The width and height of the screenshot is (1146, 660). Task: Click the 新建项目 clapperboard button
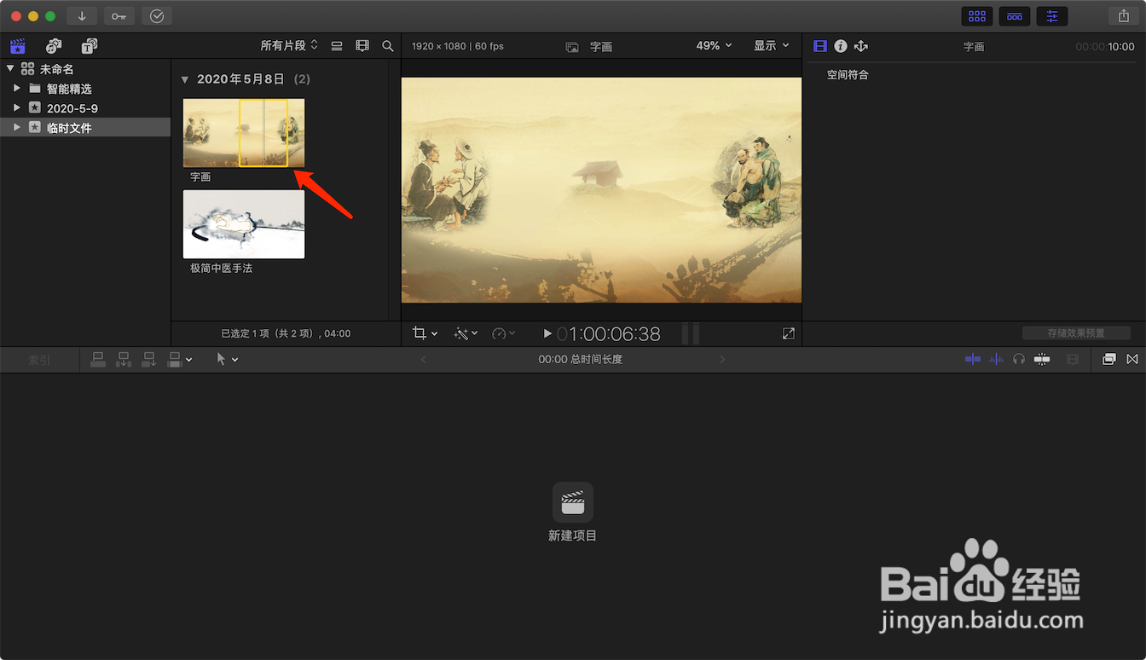(x=573, y=502)
